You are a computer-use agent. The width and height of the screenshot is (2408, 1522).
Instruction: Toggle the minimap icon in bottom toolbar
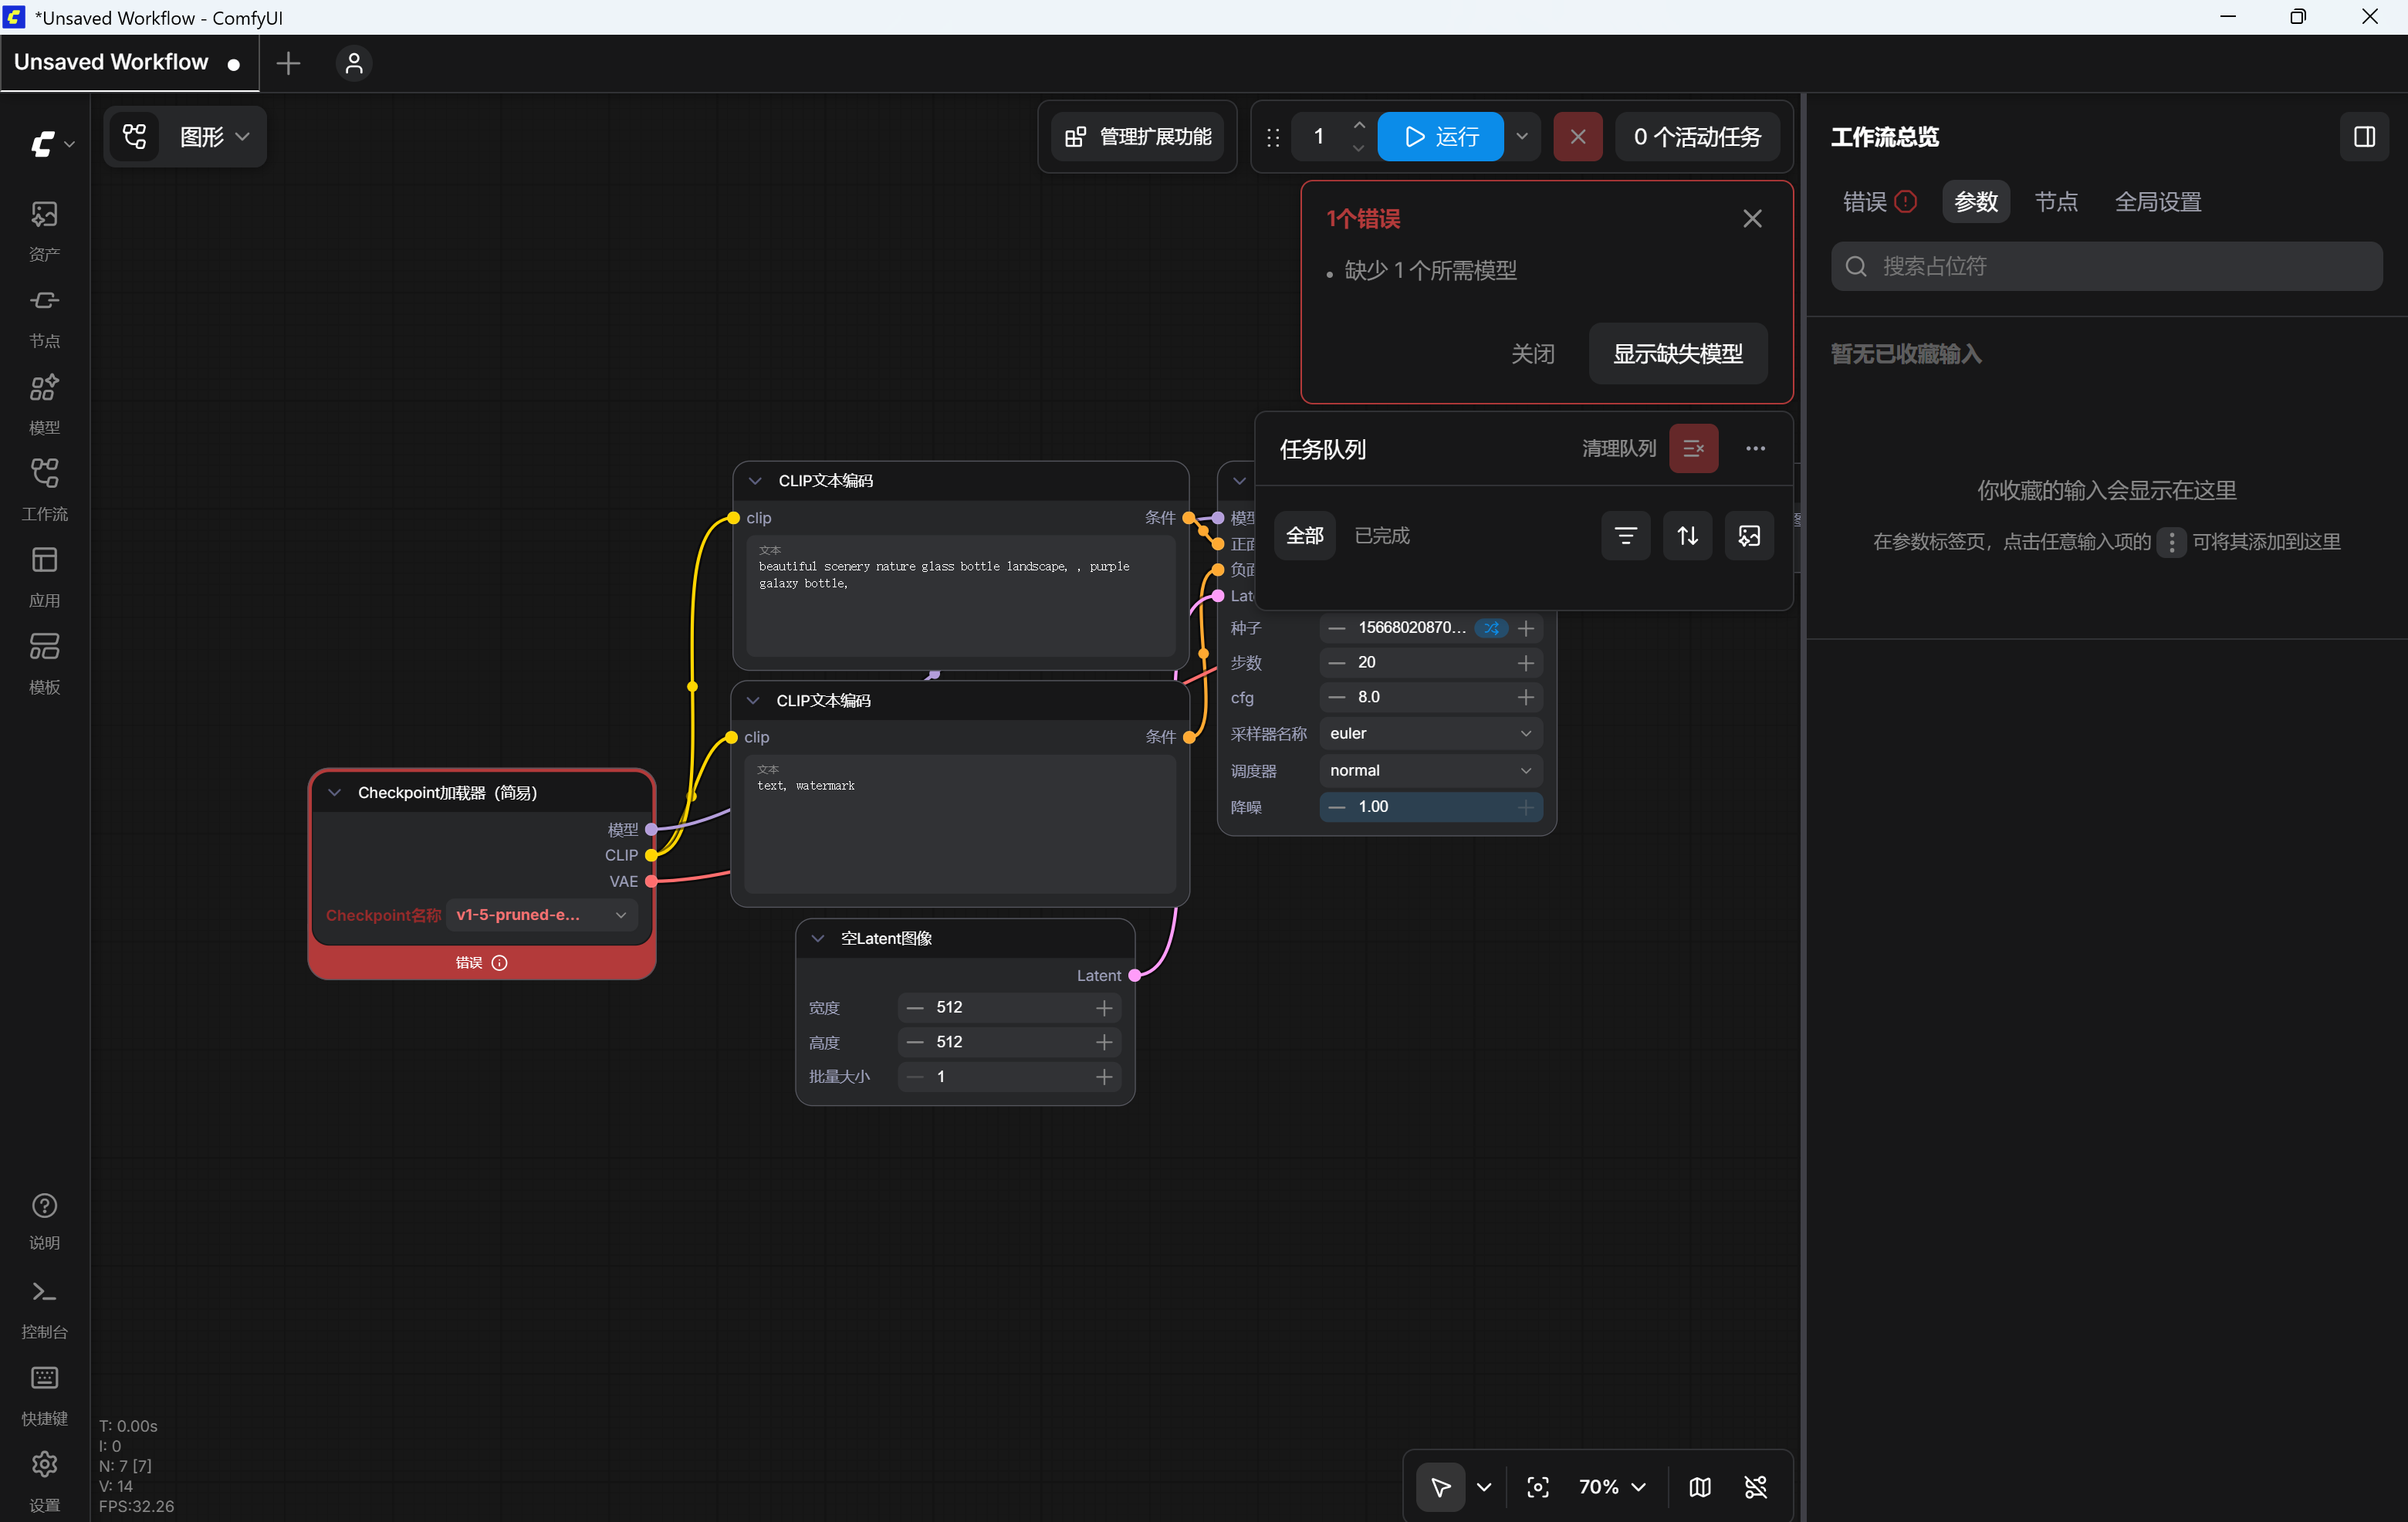coord(1700,1487)
